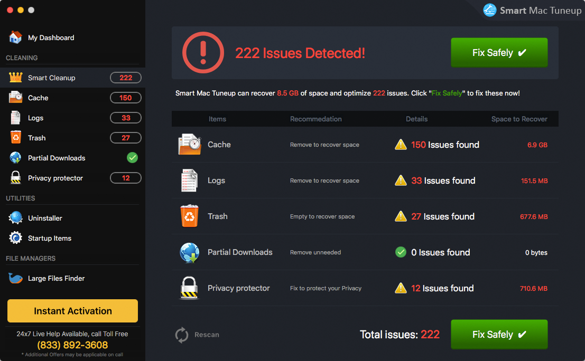Click the Partial Downloads globe in results table
Image resolution: width=585 pixels, height=361 pixels.
pyautogui.click(x=190, y=252)
